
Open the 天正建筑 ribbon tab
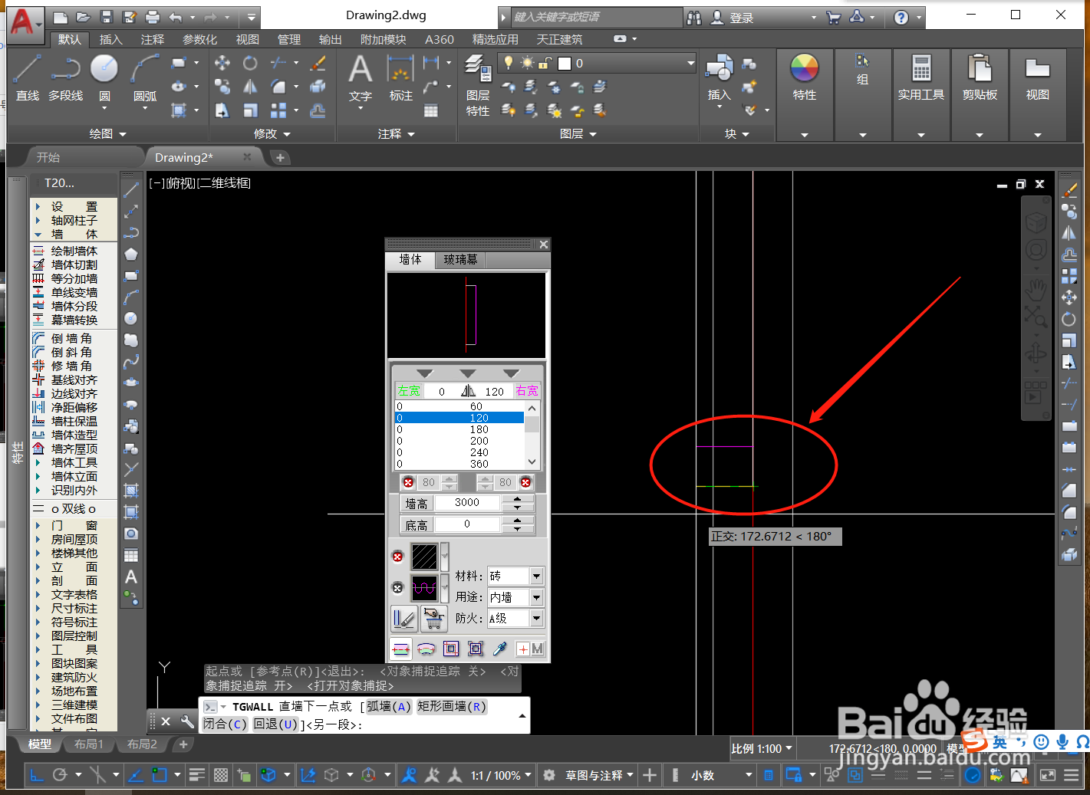click(559, 39)
